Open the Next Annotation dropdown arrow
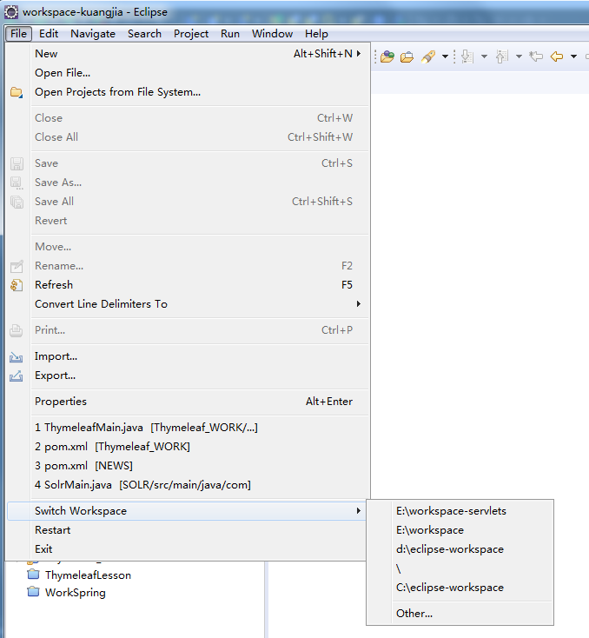 coord(484,56)
